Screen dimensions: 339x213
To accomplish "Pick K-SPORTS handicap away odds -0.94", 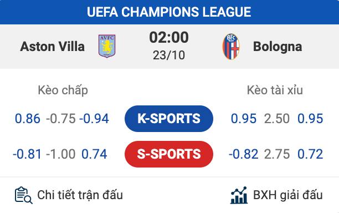I will pos(94,119).
